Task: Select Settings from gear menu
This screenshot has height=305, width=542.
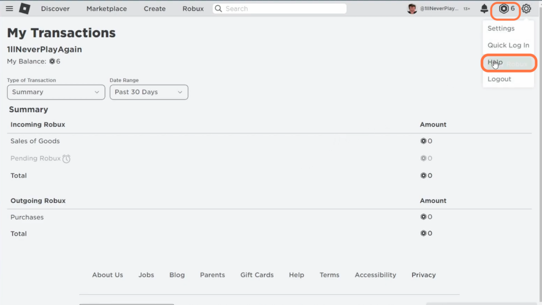Action: [x=501, y=29]
